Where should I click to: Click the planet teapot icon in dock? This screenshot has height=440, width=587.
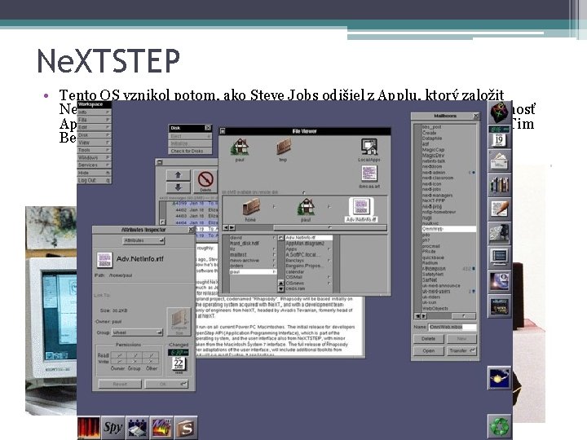click(500, 378)
